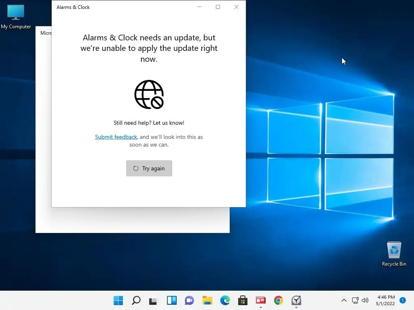The width and height of the screenshot is (414, 310).
Task: Minimize the Alarms & Clock window
Action: tap(199, 7)
